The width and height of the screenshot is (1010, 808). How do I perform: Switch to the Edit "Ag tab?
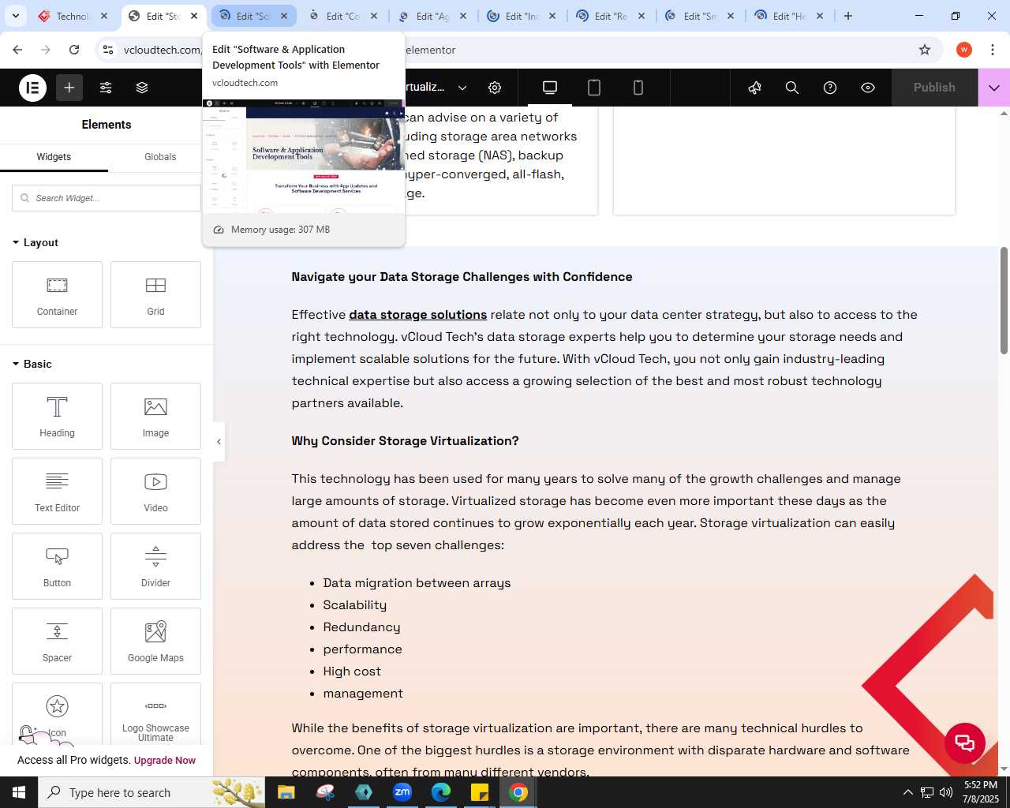tap(432, 16)
